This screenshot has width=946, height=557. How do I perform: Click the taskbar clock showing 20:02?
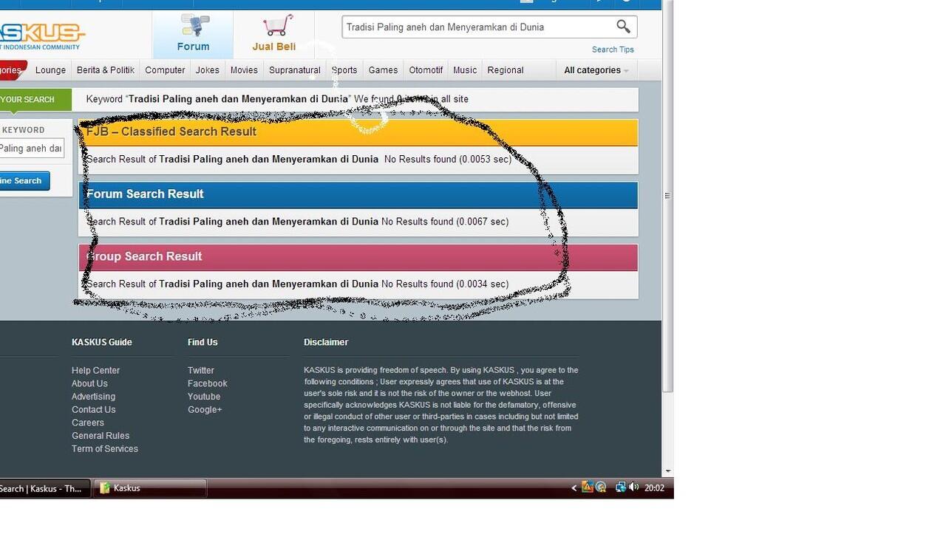(654, 488)
